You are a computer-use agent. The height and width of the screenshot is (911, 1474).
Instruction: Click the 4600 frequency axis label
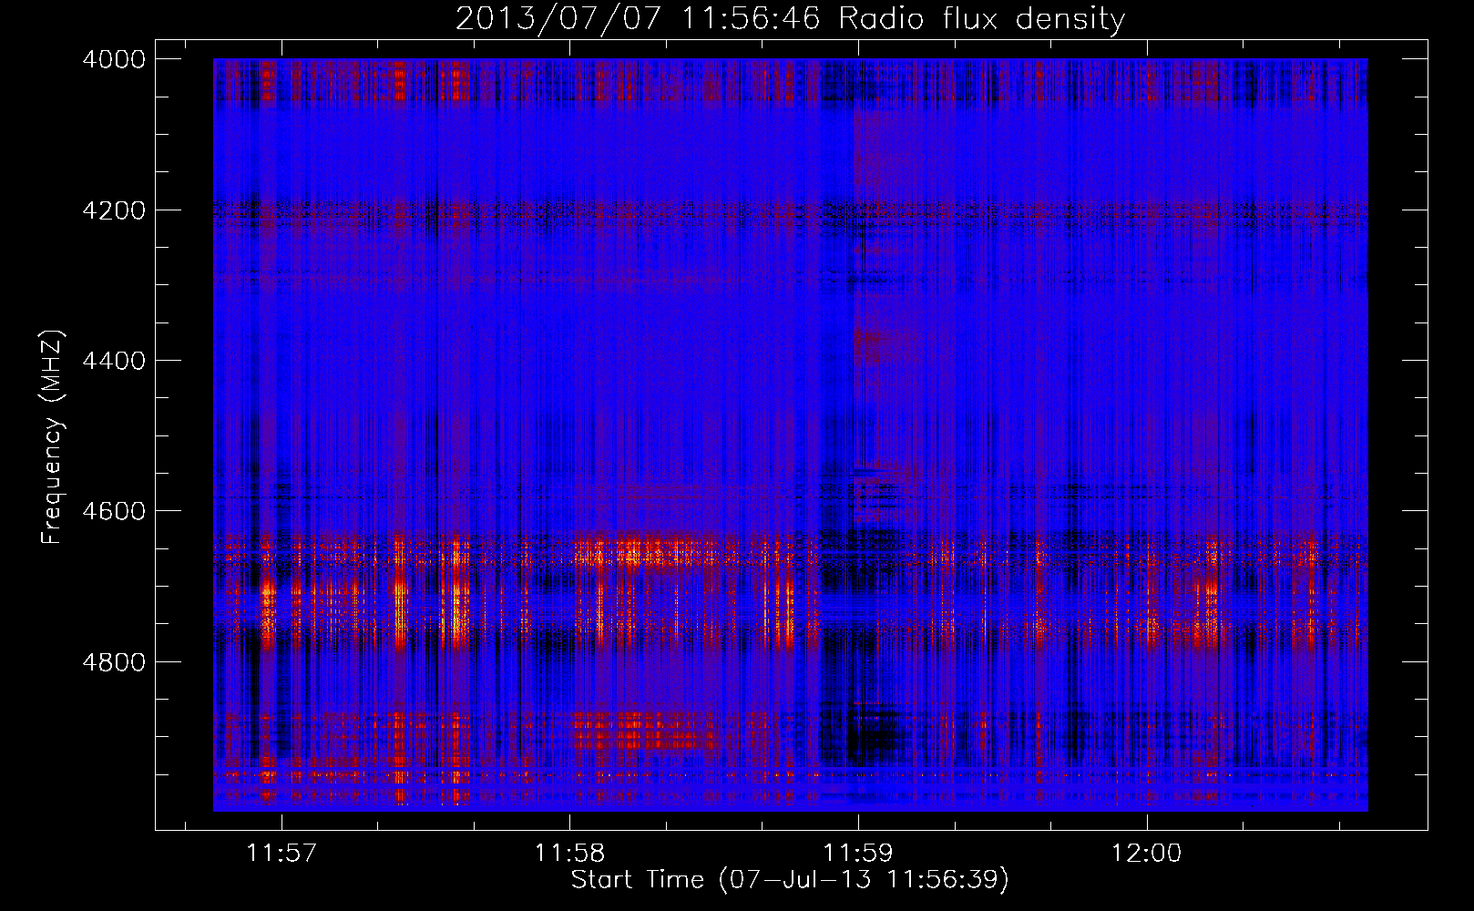[x=114, y=511]
